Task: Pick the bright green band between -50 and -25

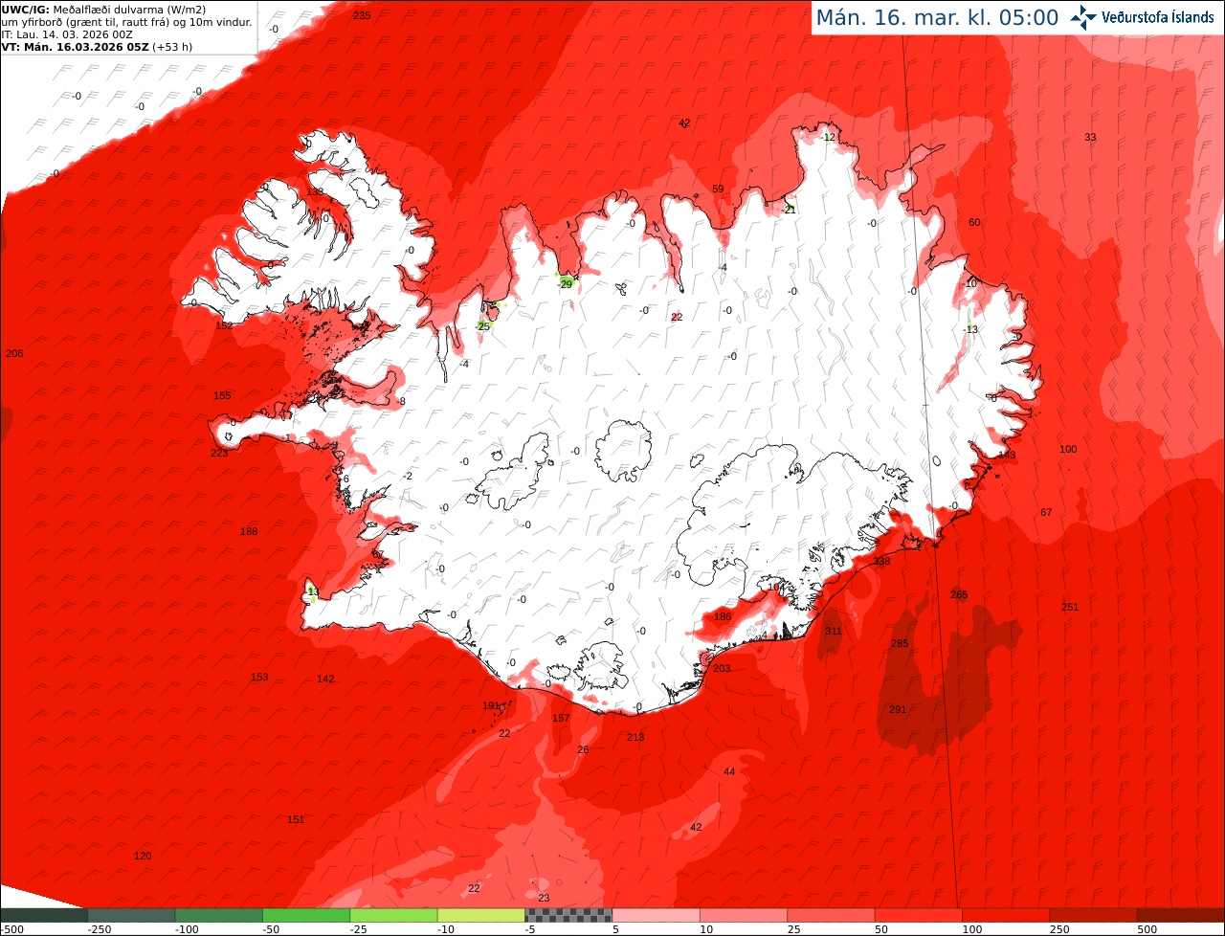Action: click(306, 915)
